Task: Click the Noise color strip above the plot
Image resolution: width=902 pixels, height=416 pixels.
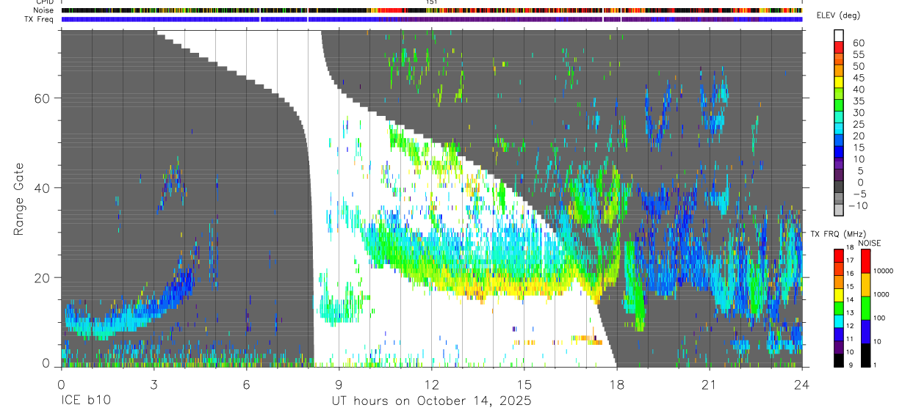Action: tap(431, 10)
